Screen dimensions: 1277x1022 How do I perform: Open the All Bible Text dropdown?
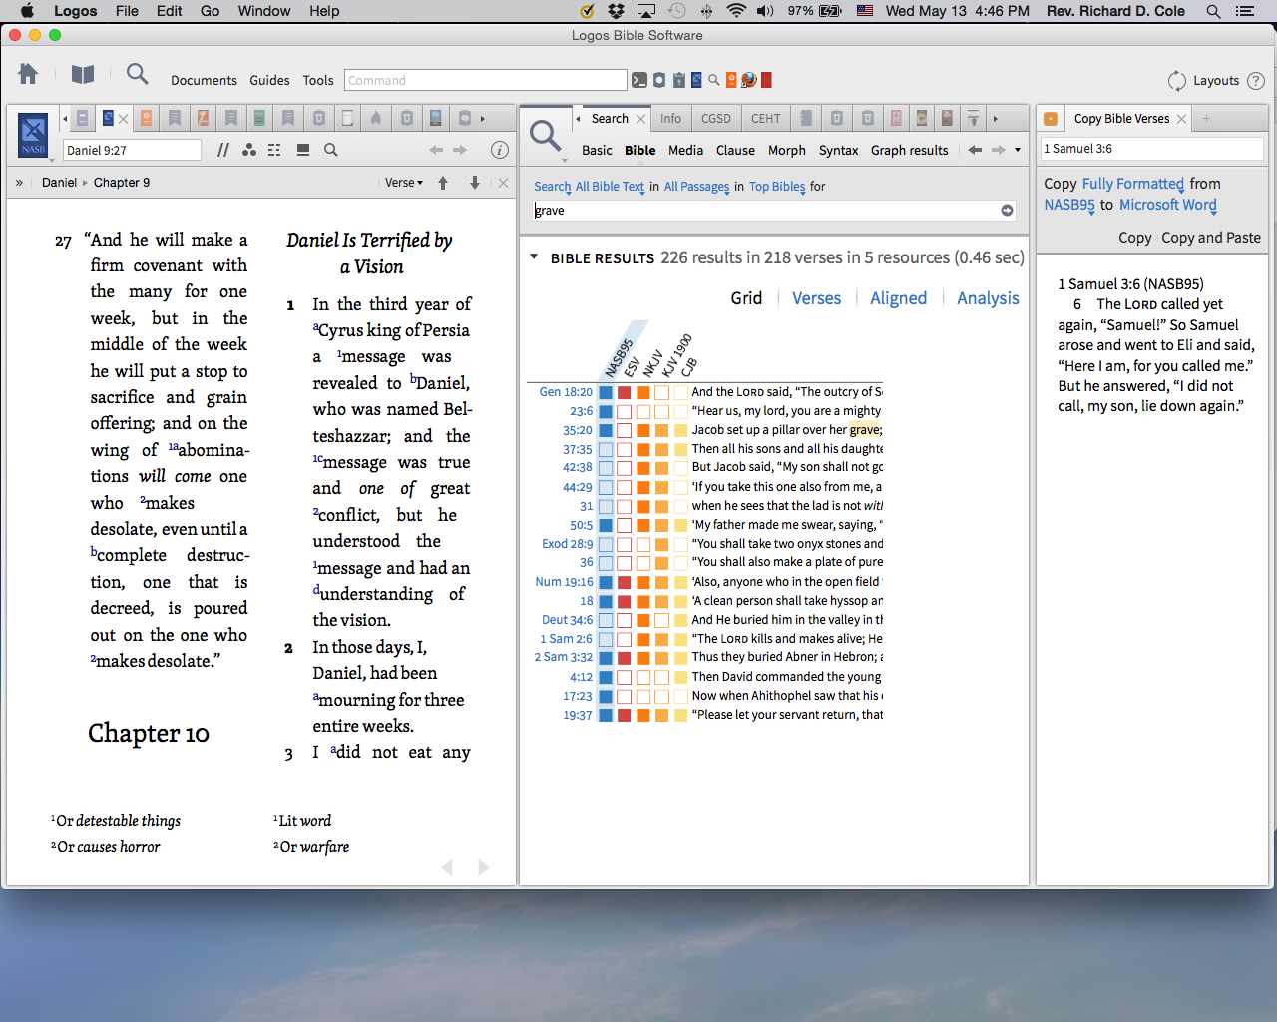(x=610, y=187)
